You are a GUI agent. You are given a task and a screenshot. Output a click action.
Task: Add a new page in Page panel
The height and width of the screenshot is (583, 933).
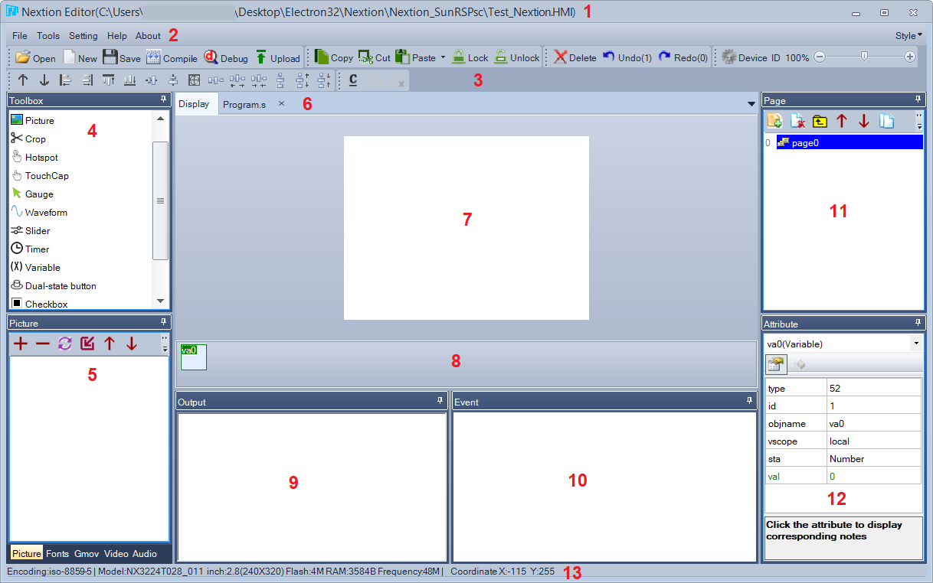[775, 121]
